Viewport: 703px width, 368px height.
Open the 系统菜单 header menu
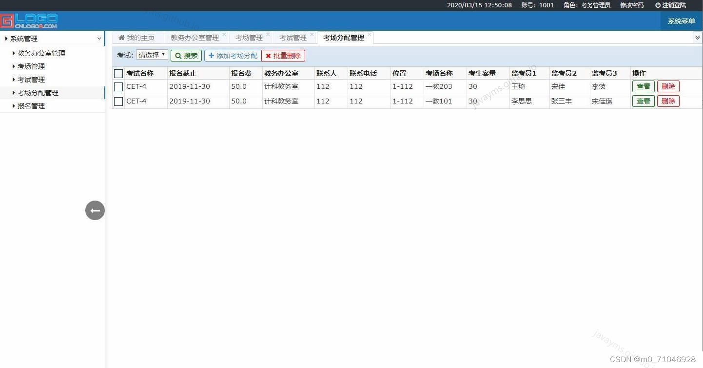[x=682, y=21]
